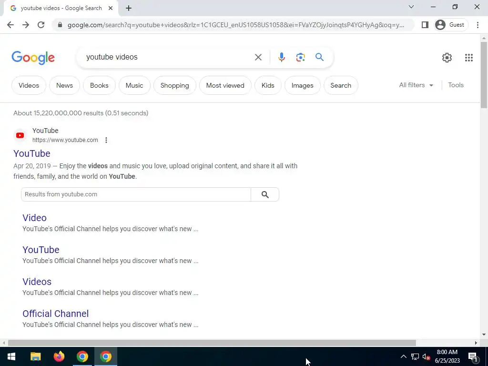Open the YouTube sitelink
This screenshot has width=488, height=366.
coord(41,250)
